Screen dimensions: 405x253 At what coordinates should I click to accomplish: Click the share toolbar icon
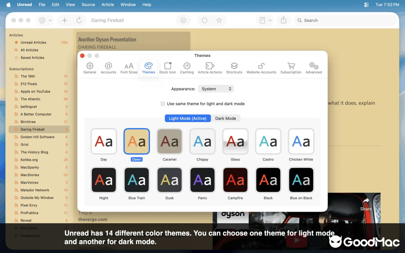pyautogui.click(x=283, y=20)
